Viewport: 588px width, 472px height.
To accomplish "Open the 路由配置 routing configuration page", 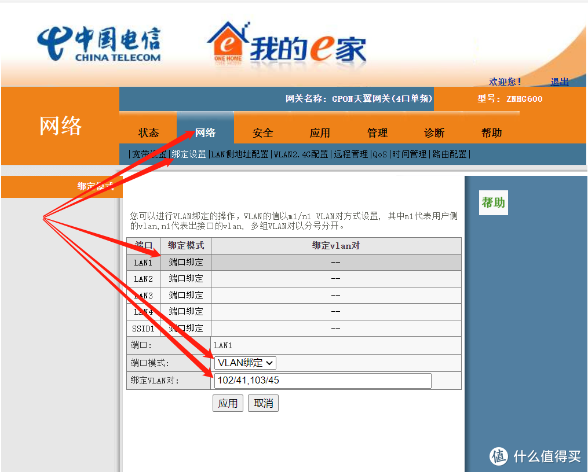I will pos(449,154).
